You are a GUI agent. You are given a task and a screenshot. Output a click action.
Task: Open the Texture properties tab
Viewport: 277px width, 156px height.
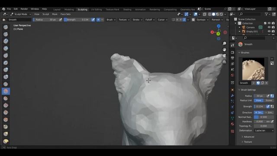[232, 131]
